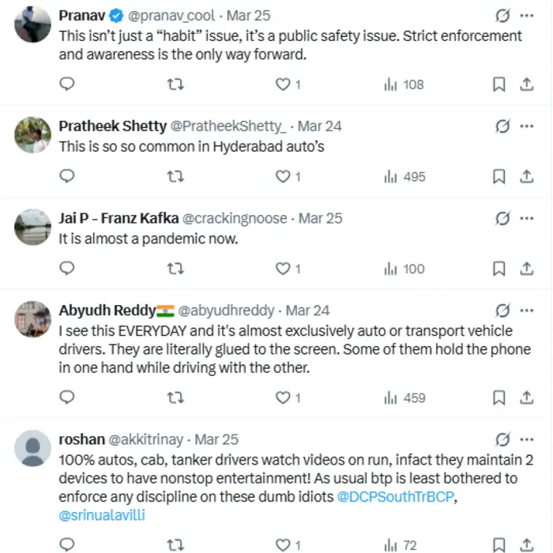The image size is (553, 553).
Task: View analytics of Pratheek Shetty's tweet
Action: tap(404, 177)
